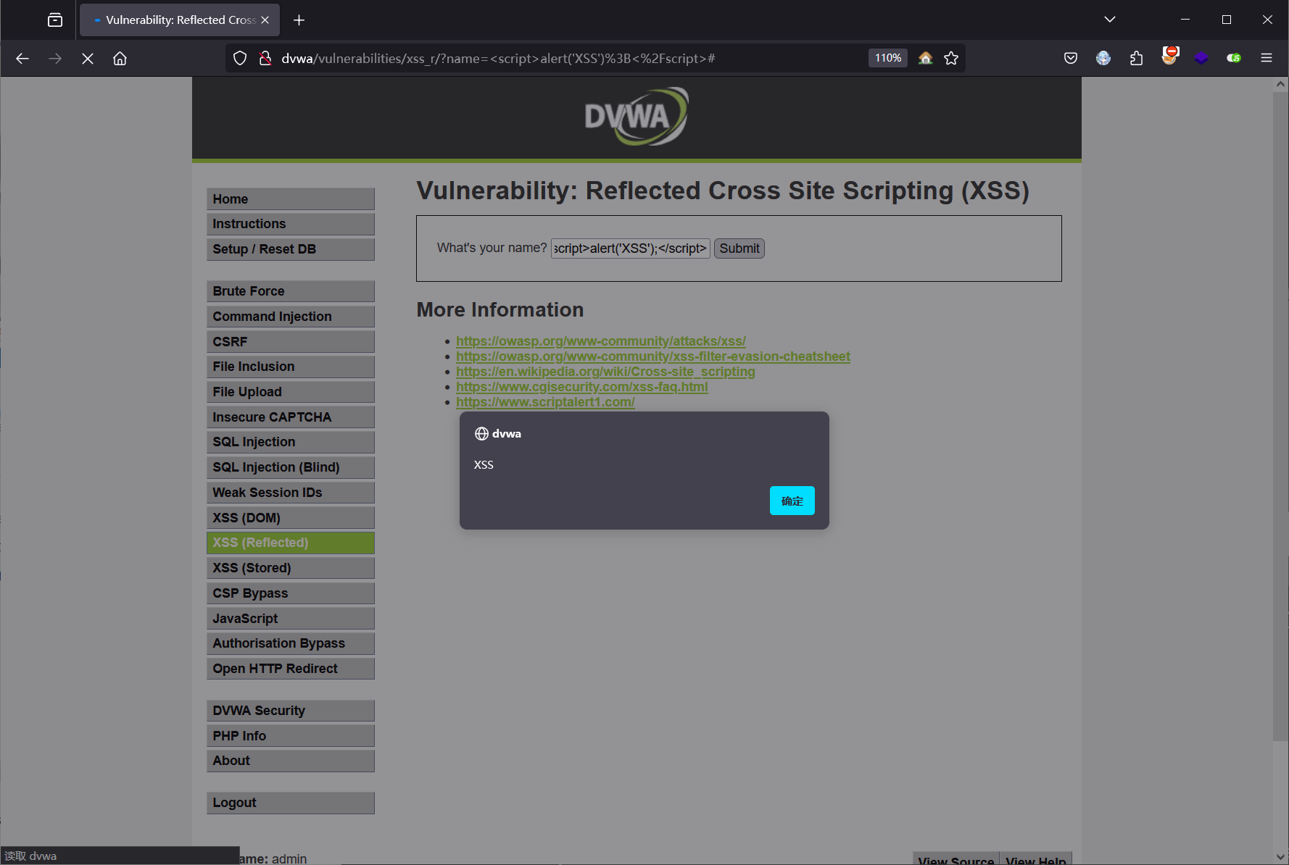Open PHP Info page
This screenshot has height=865, width=1289.
coord(291,736)
